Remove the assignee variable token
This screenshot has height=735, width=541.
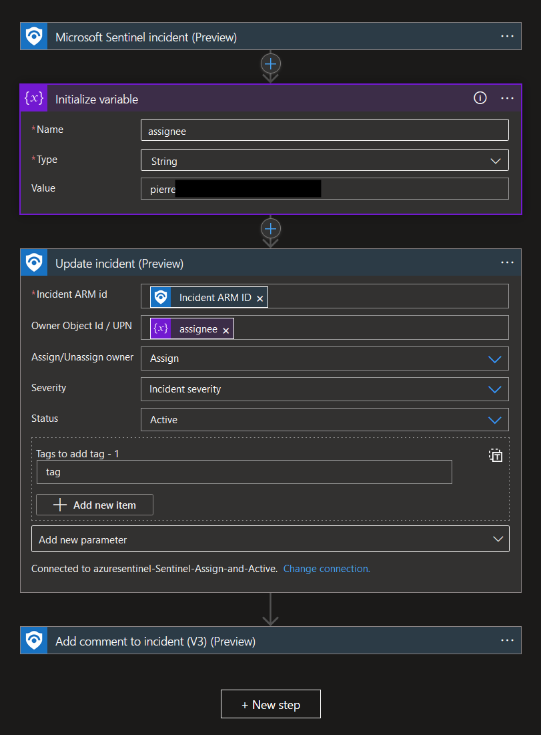click(x=226, y=328)
